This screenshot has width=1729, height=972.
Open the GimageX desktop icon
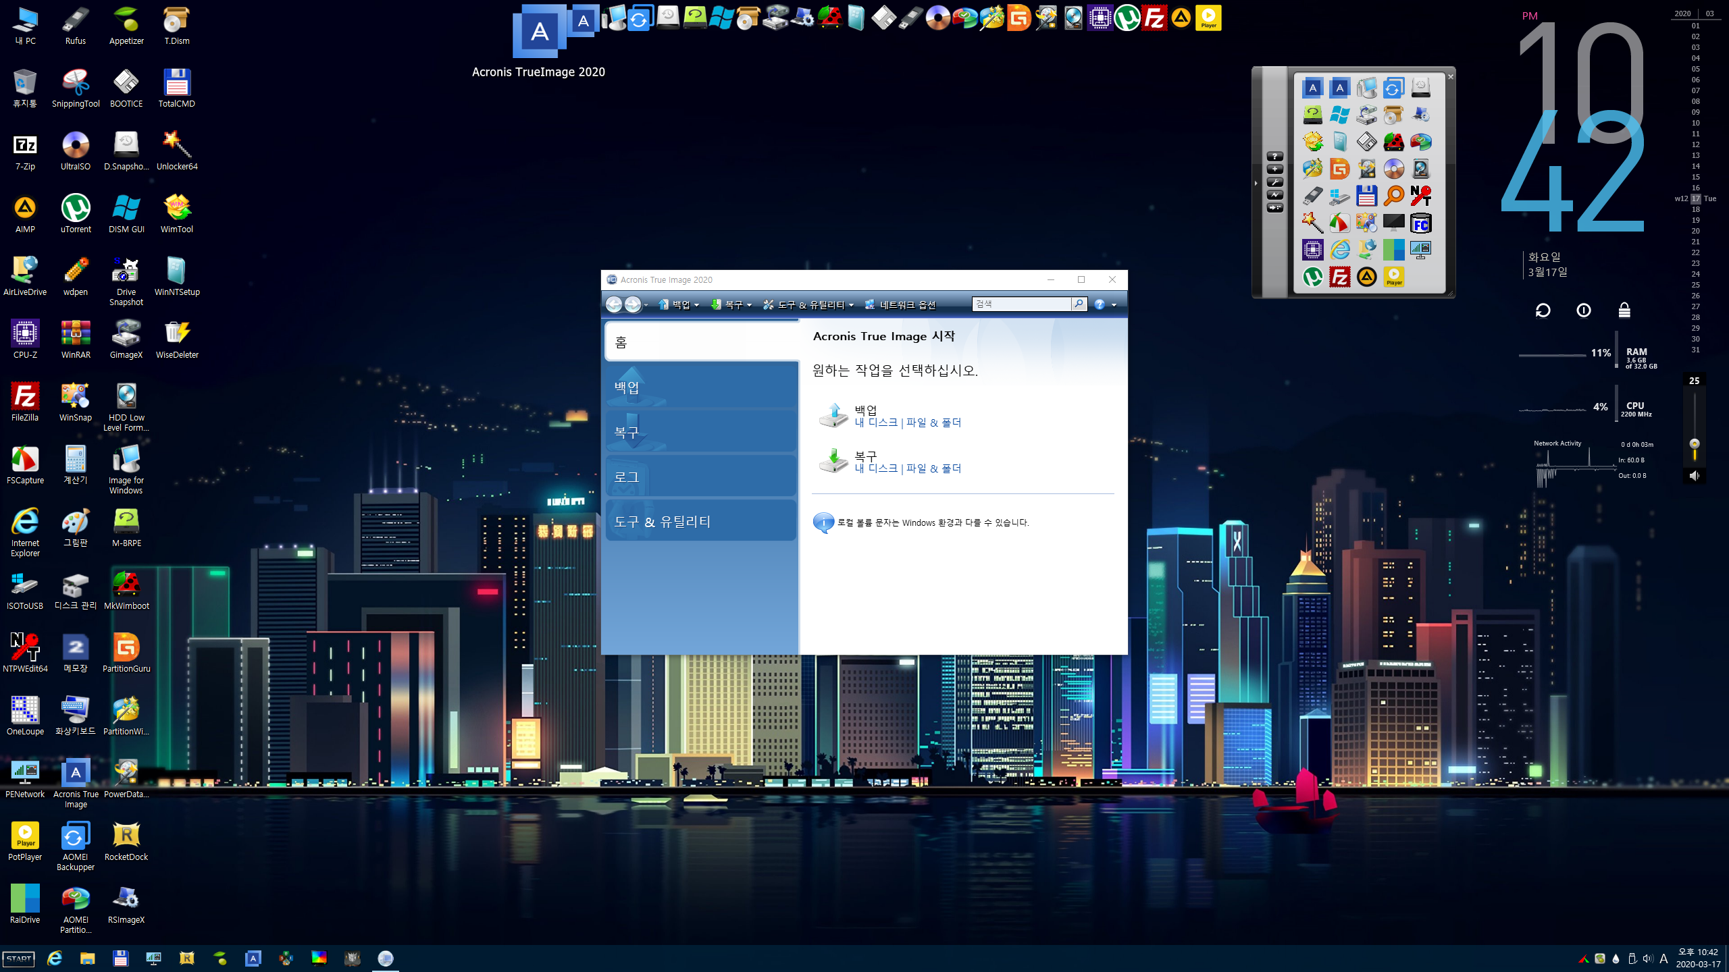coord(126,340)
